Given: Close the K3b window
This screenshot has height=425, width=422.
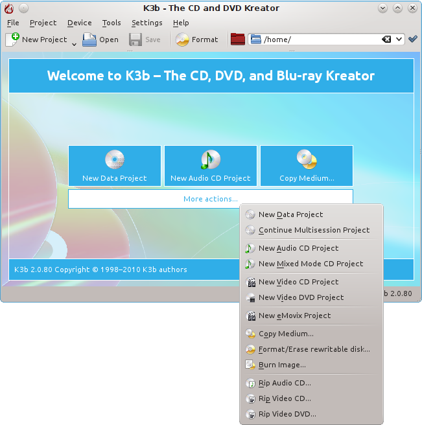Looking at the screenshot, I should (412, 8).
